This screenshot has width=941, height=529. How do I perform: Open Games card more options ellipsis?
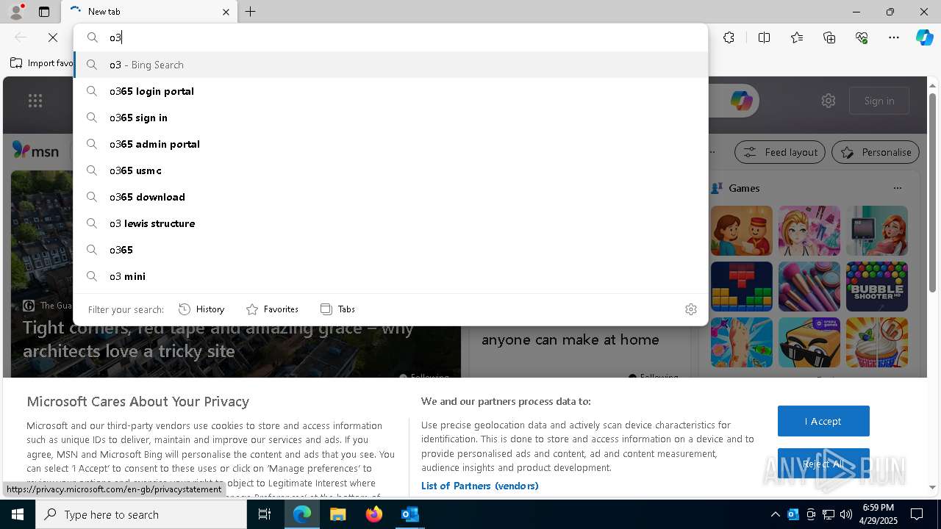(x=898, y=188)
